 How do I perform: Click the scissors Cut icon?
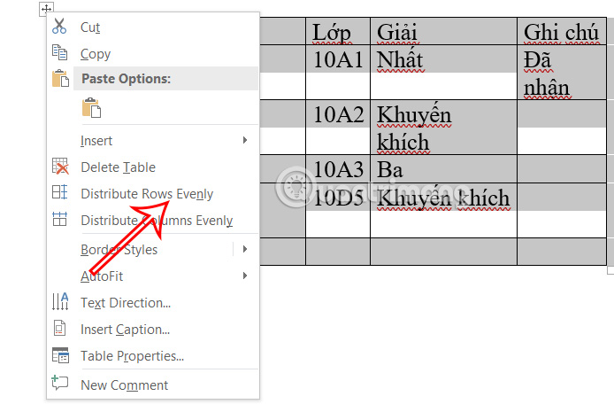coord(59,26)
